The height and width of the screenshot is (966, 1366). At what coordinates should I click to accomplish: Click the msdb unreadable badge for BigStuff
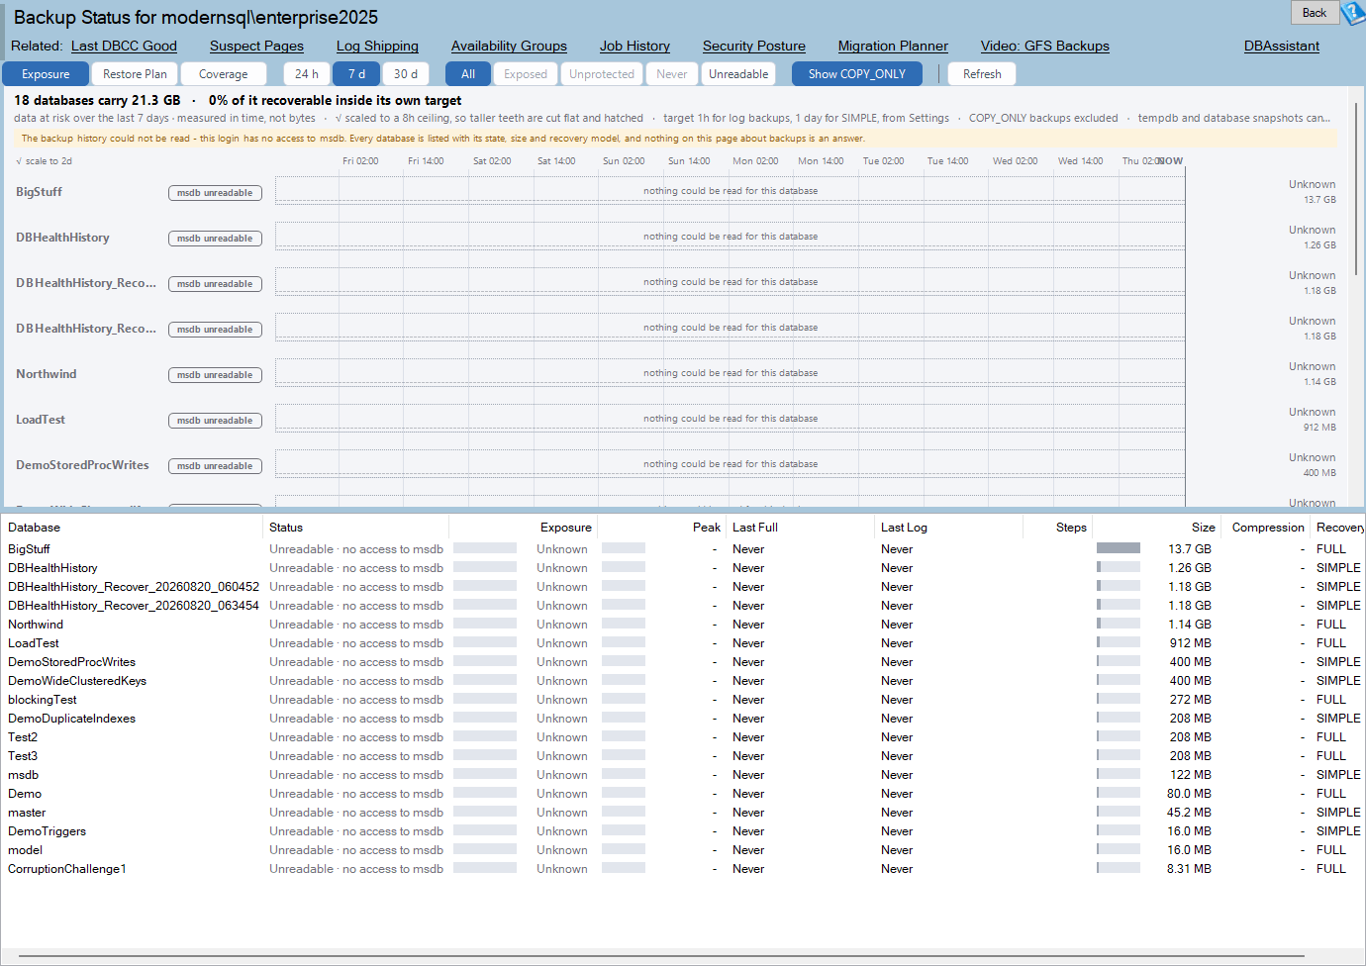(x=215, y=193)
